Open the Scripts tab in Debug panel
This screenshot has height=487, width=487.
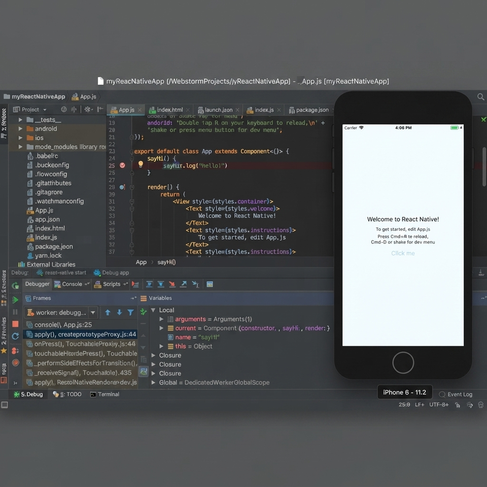[111, 284]
